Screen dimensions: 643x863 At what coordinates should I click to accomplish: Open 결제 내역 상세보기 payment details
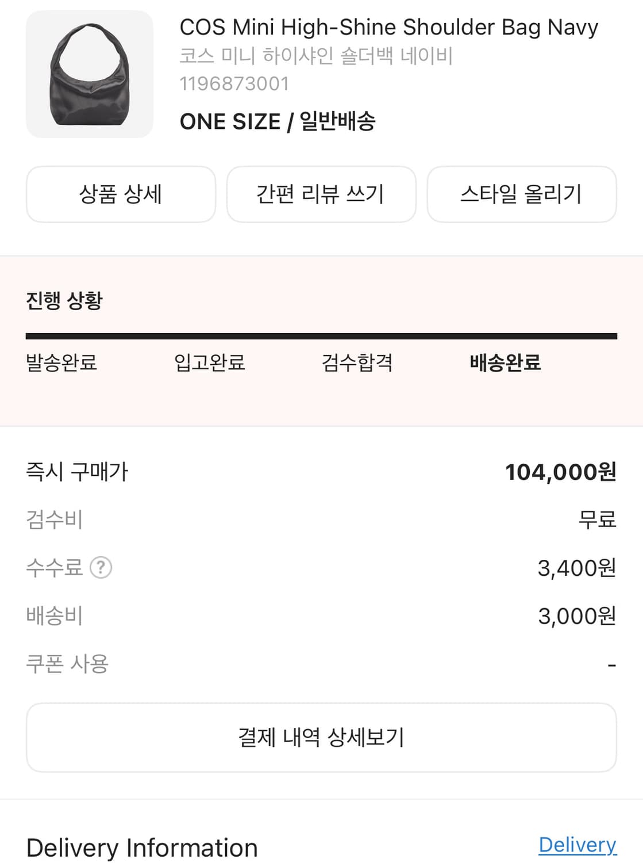[321, 737]
